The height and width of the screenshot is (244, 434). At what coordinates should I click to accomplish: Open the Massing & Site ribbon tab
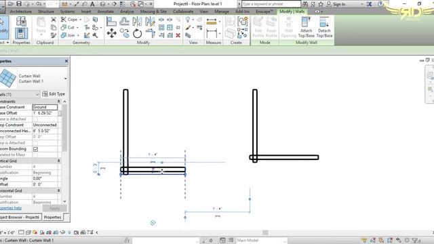153,12
